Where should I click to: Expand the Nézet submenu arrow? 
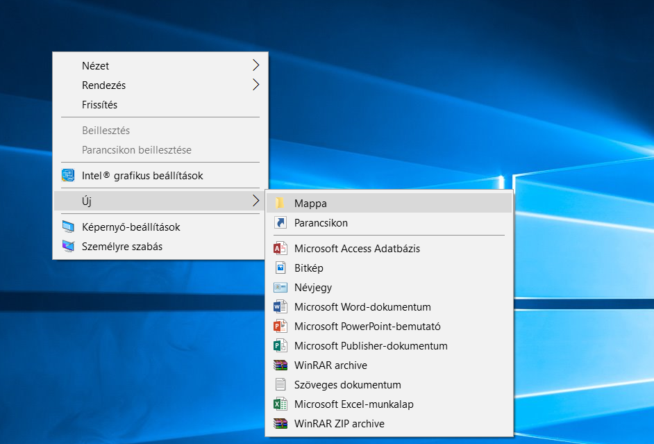(255, 66)
